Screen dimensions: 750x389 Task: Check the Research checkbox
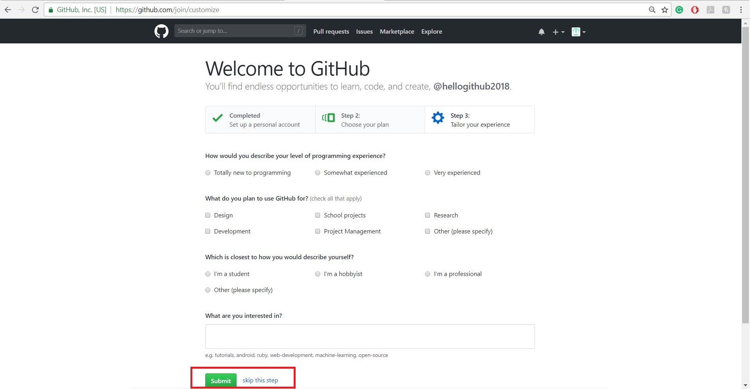[x=427, y=215]
